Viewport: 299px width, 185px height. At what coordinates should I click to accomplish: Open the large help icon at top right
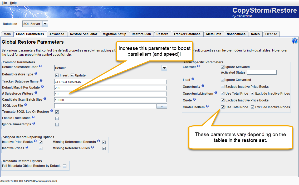pyautogui.click(x=295, y=41)
